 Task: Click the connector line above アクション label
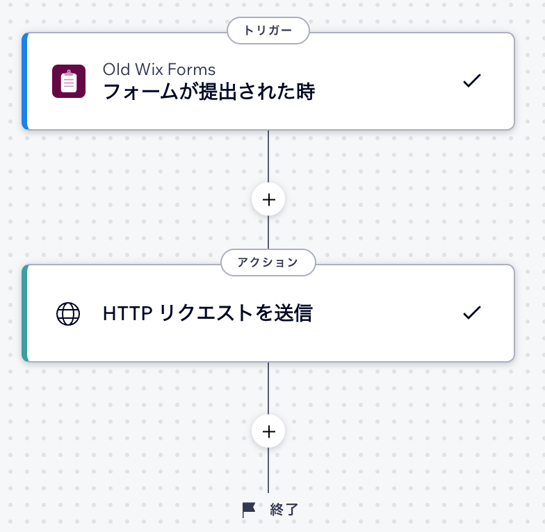click(x=268, y=233)
